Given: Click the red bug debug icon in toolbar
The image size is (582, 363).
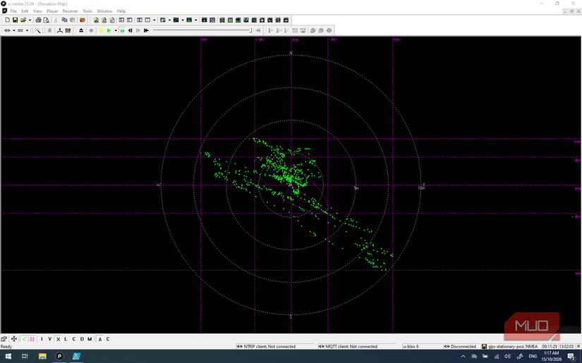Looking at the screenshot, I should click(83, 20).
